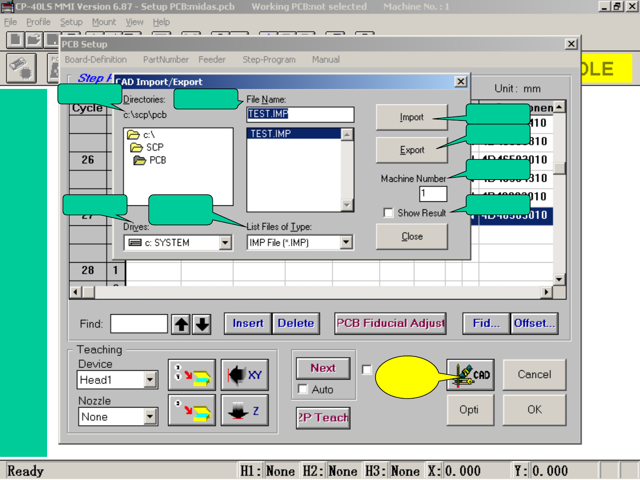Viewport: 640px width, 480px height.
Task: Click the new document icon in toolbar
Action: 16,40
